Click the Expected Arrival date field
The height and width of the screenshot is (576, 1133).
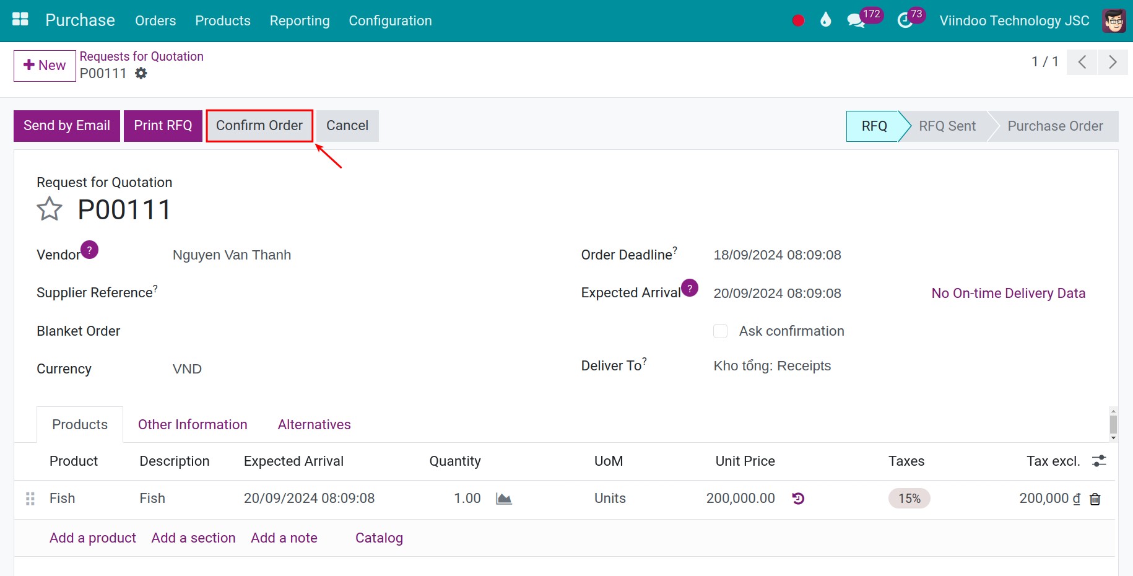[777, 293]
